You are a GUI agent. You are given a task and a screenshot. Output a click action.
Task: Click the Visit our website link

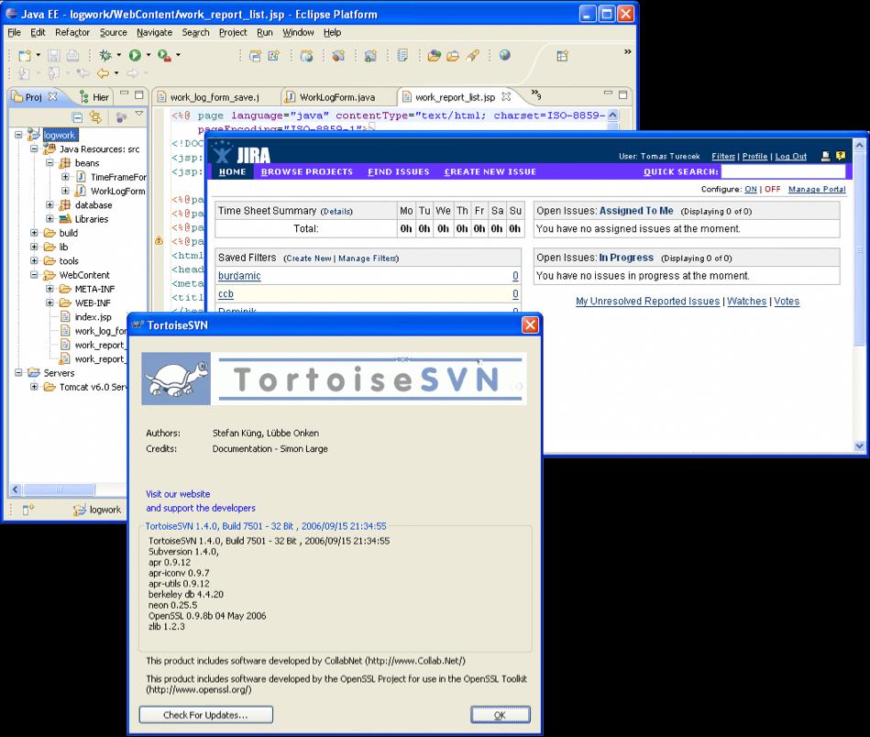(178, 494)
